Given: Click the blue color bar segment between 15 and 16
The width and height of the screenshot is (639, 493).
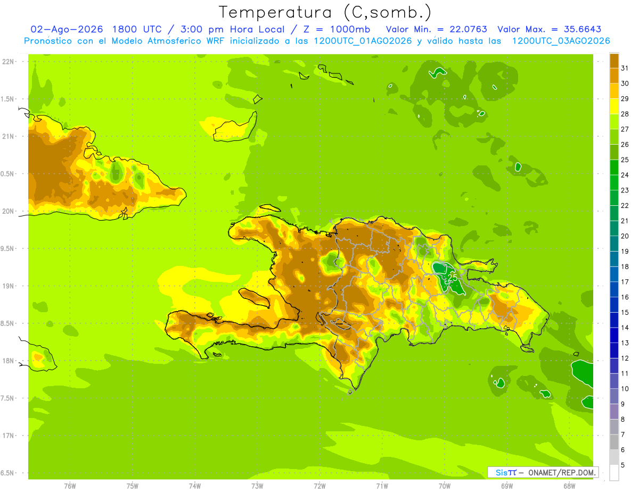Looking at the screenshot, I should [x=614, y=305].
